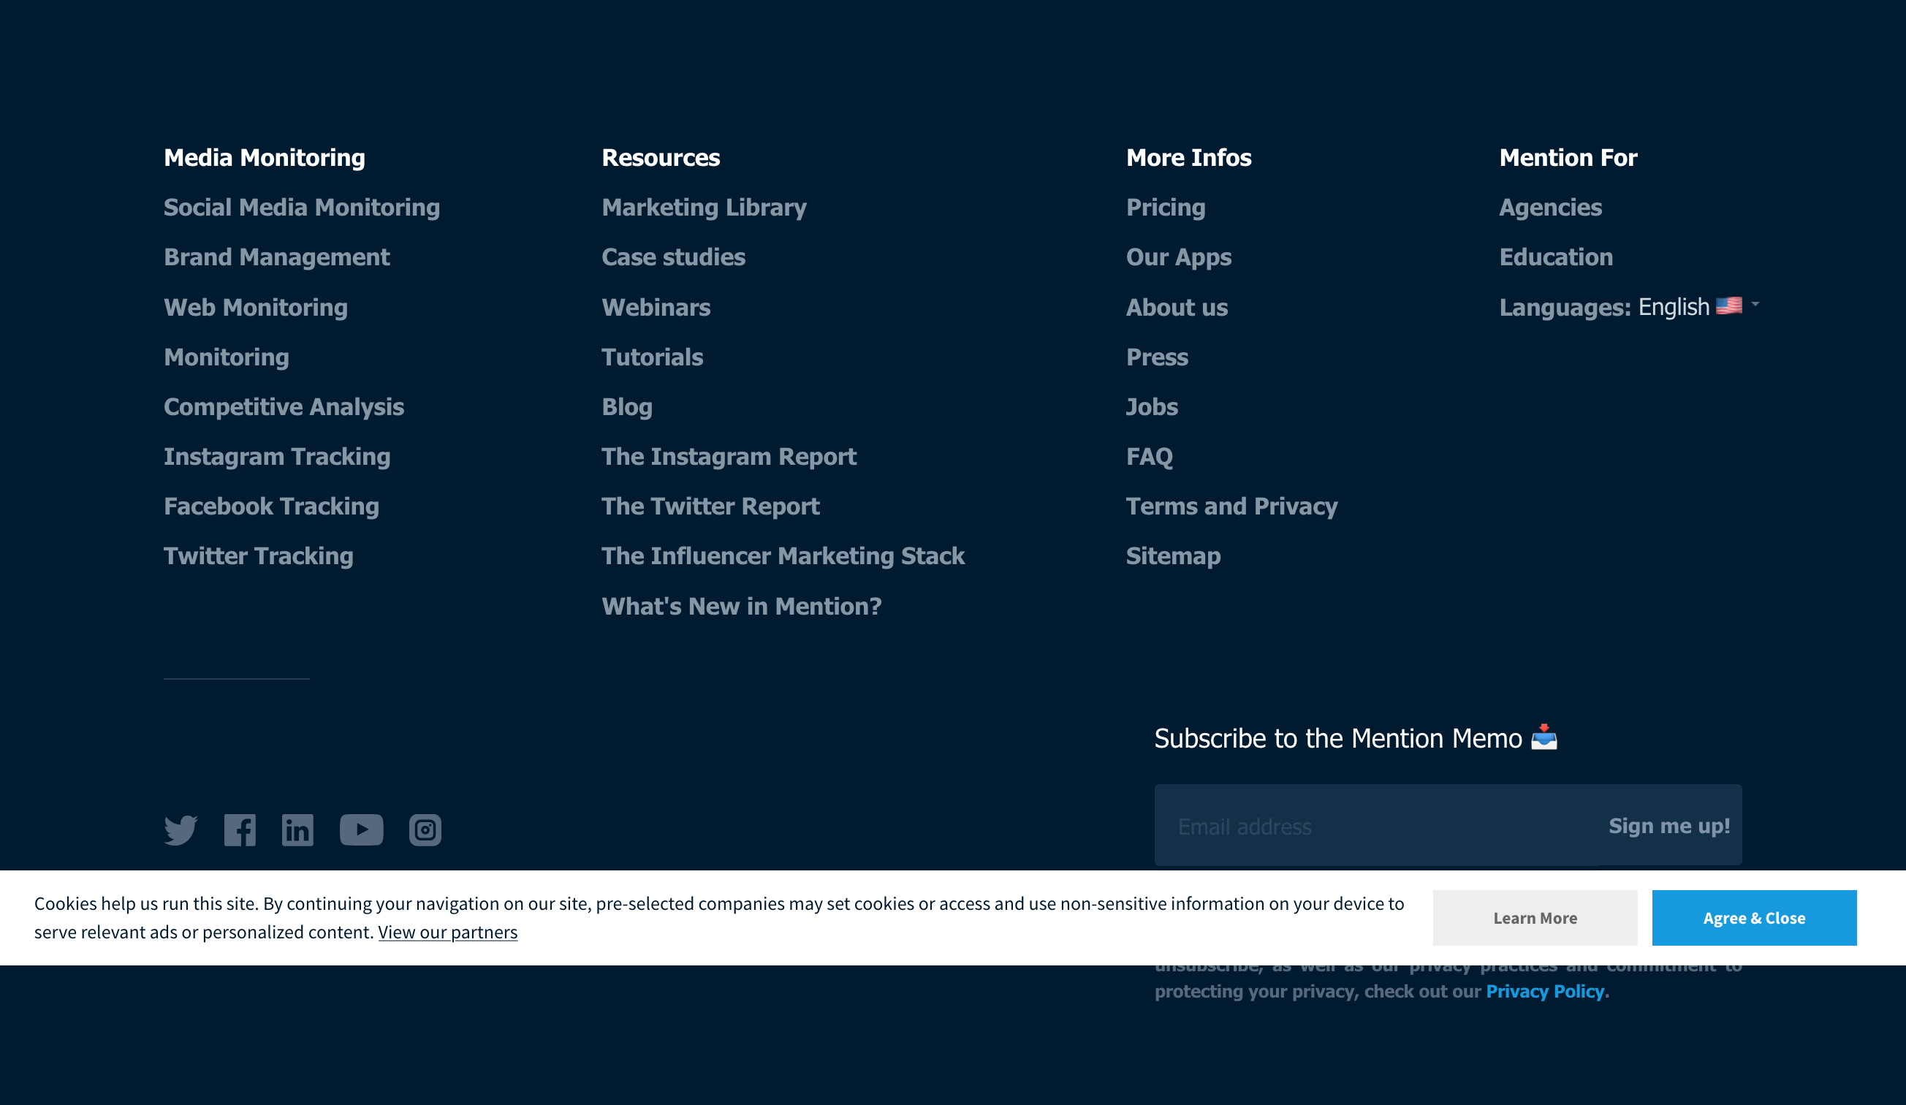
Task: Open the Press link
Action: coord(1156,357)
